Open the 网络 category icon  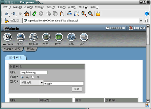pos(46,37)
